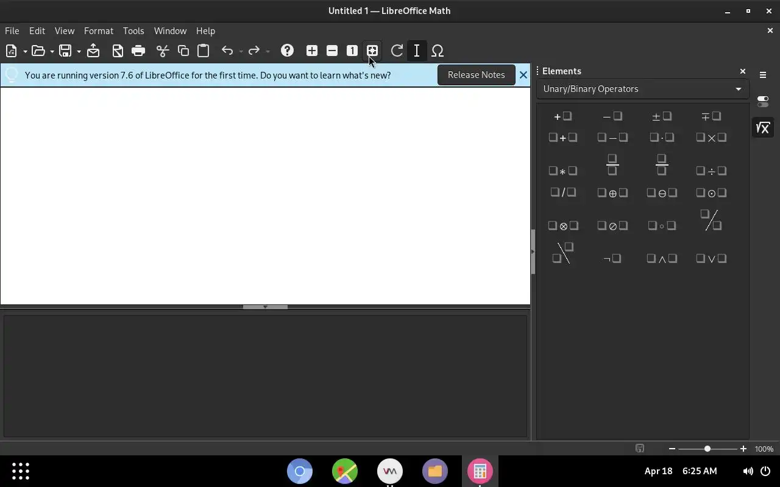
Task: Click the Cut scissors icon
Action: (162, 51)
